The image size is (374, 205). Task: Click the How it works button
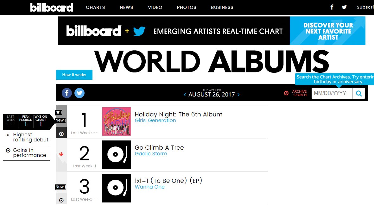click(x=74, y=75)
